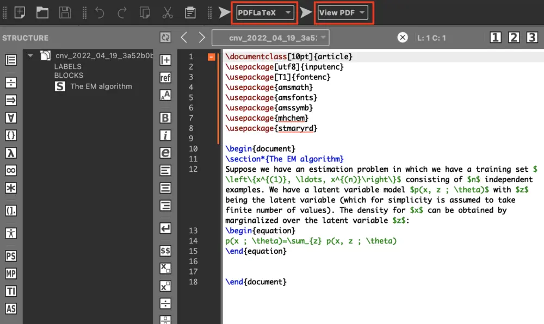Viewport: 544px width, 324px height.
Task: Click the \begin{equation} line
Action: click(260, 230)
